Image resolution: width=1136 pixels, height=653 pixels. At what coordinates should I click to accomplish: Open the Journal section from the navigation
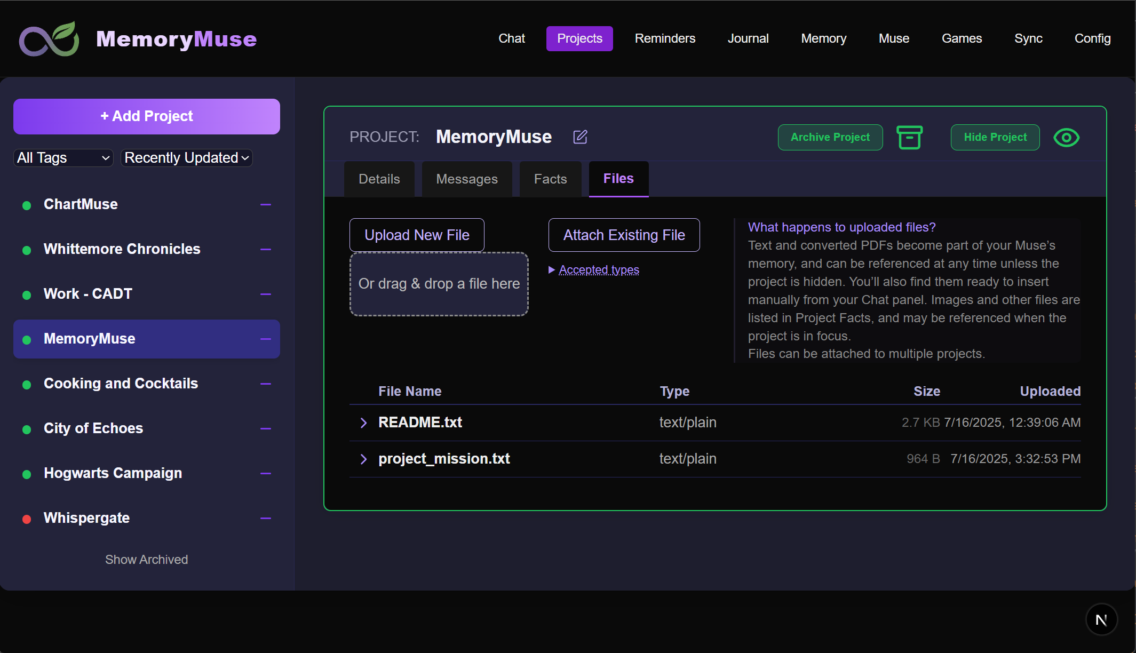pyautogui.click(x=748, y=38)
